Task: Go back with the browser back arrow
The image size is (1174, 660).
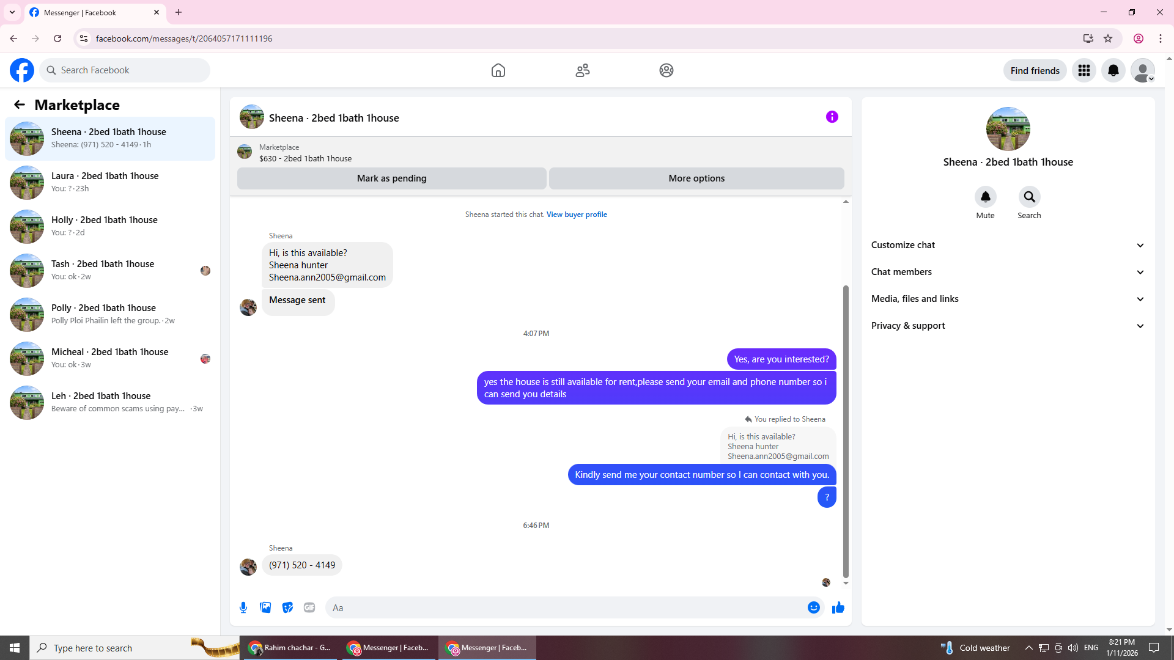Action: pyautogui.click(x=13, y=38)
